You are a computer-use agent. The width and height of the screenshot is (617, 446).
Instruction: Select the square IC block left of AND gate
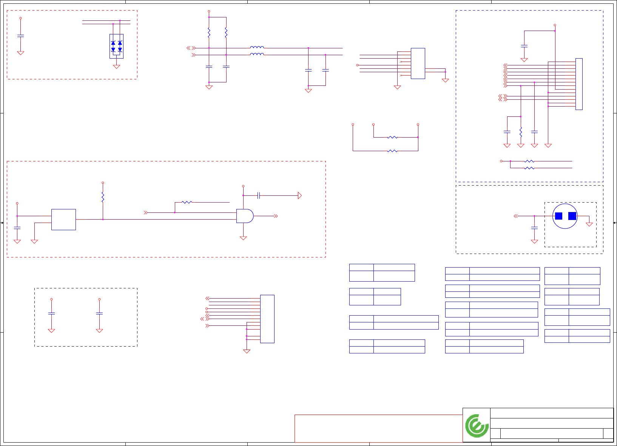click(63, 220)
